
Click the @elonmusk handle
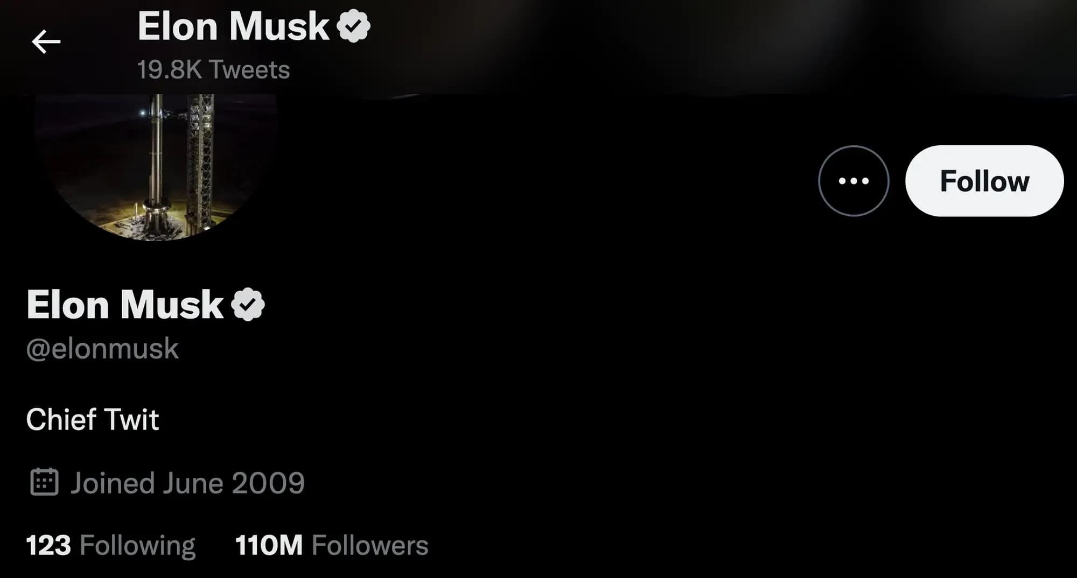(102, 349)
